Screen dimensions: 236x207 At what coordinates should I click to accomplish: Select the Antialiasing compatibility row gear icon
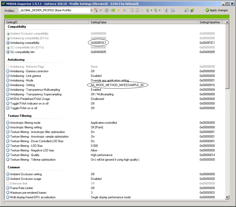pyautogui.click(x=8, y=43)
